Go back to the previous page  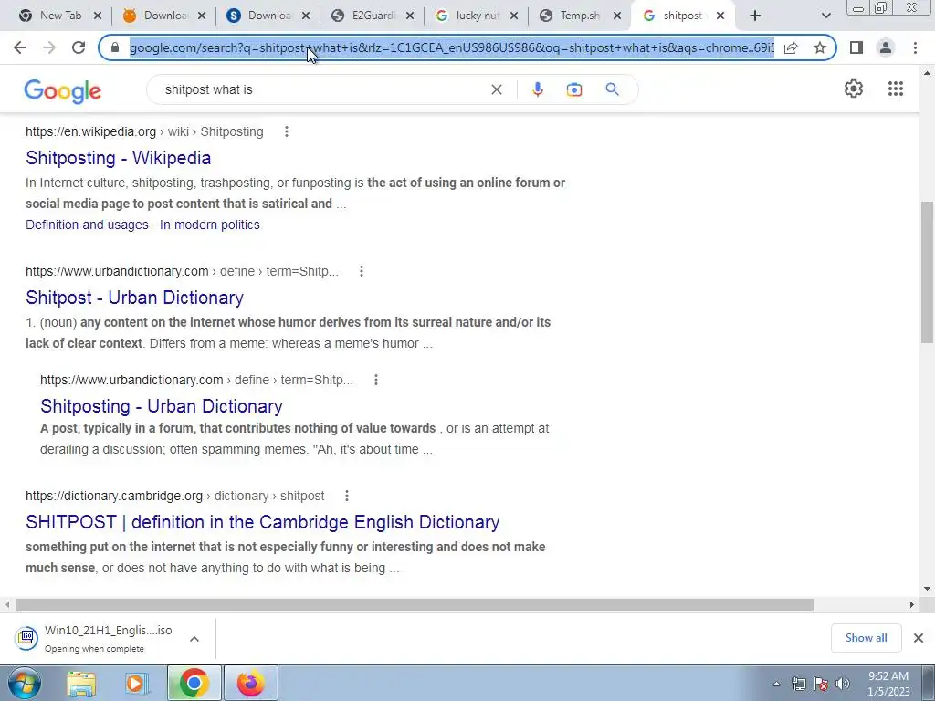pos(20,47)
